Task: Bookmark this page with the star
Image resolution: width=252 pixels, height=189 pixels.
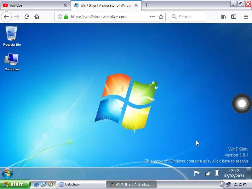Action: 161,17
